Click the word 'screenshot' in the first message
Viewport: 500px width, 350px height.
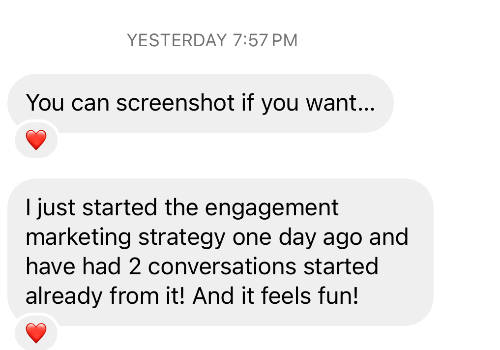pyautogui.click(x=176, y=103)
